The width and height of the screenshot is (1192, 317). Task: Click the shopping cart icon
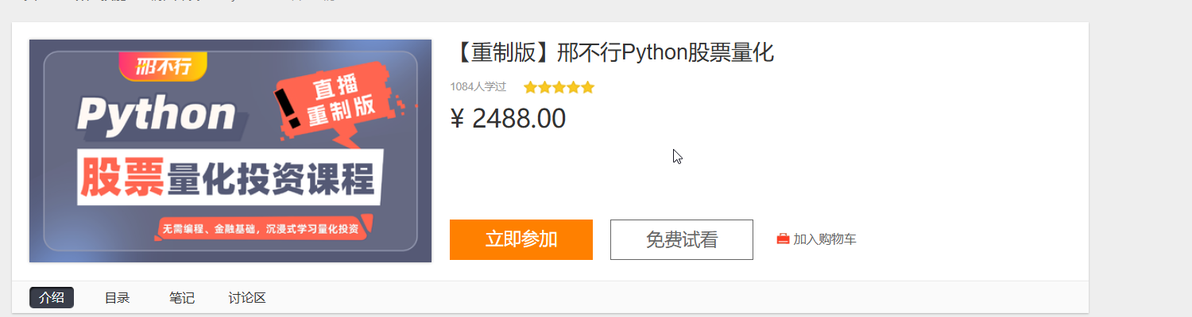coord(783,239)
